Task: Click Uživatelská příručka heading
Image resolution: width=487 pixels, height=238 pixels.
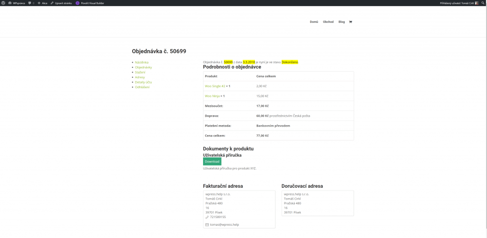Action: tap(223, 155)
